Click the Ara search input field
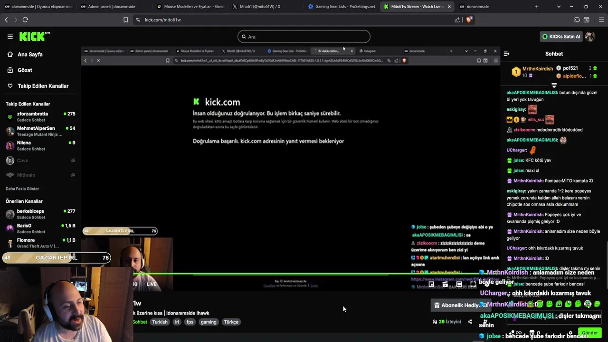 point(304,37)
